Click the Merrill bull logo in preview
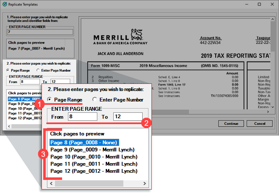Viewport: 279px width, 195px height. [x=137, y=34]
